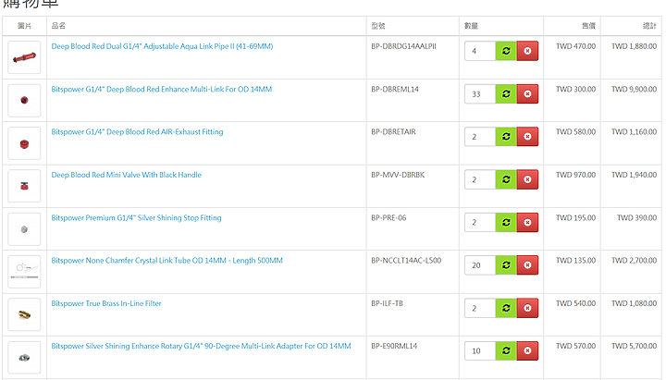Click the 售價 column header
This screenshot has height=380, width=666.
pos(588,26)
